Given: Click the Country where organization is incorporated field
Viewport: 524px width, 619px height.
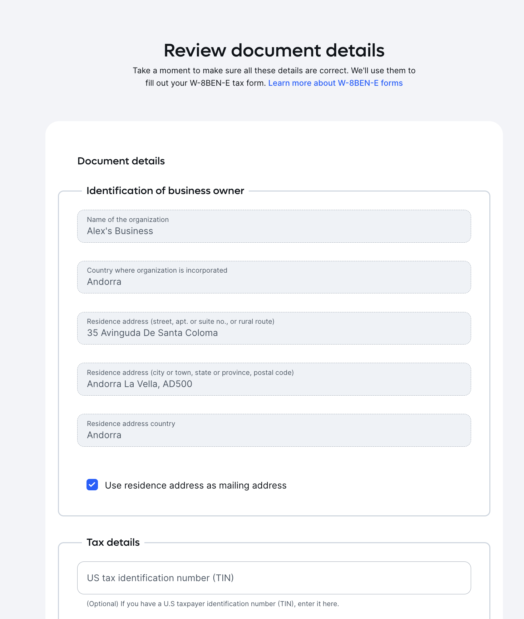Looking at the screenshot, I should tap(274, 277).
